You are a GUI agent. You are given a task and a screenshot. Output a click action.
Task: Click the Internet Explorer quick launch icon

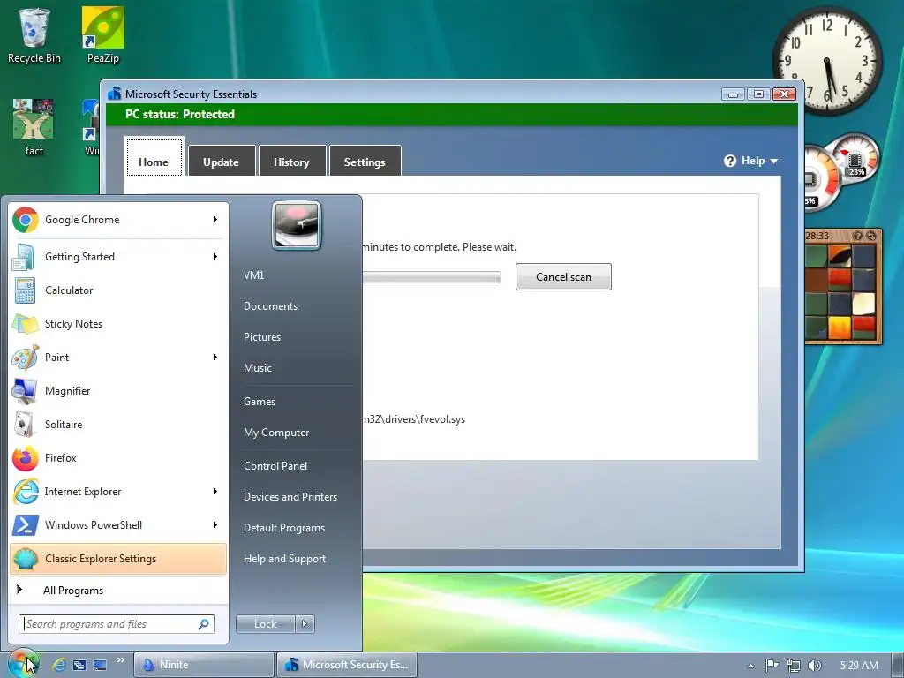point(59,665)
